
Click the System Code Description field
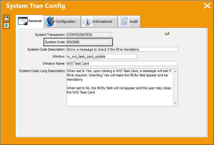[x=122, y=49]
